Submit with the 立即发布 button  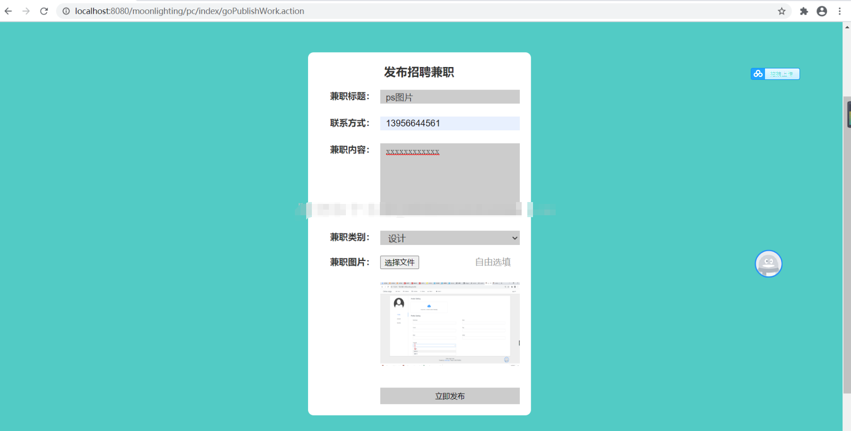point(450,396)
